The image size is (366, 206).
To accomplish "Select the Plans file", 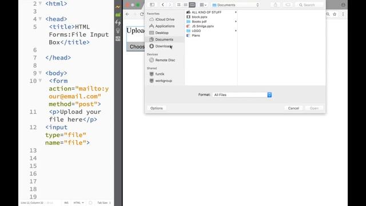I will pos(196,35).
